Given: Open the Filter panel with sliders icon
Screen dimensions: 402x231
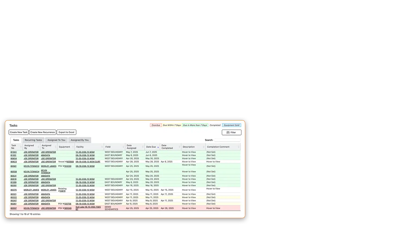Looking at the screenshot, I should click(231, 132).
